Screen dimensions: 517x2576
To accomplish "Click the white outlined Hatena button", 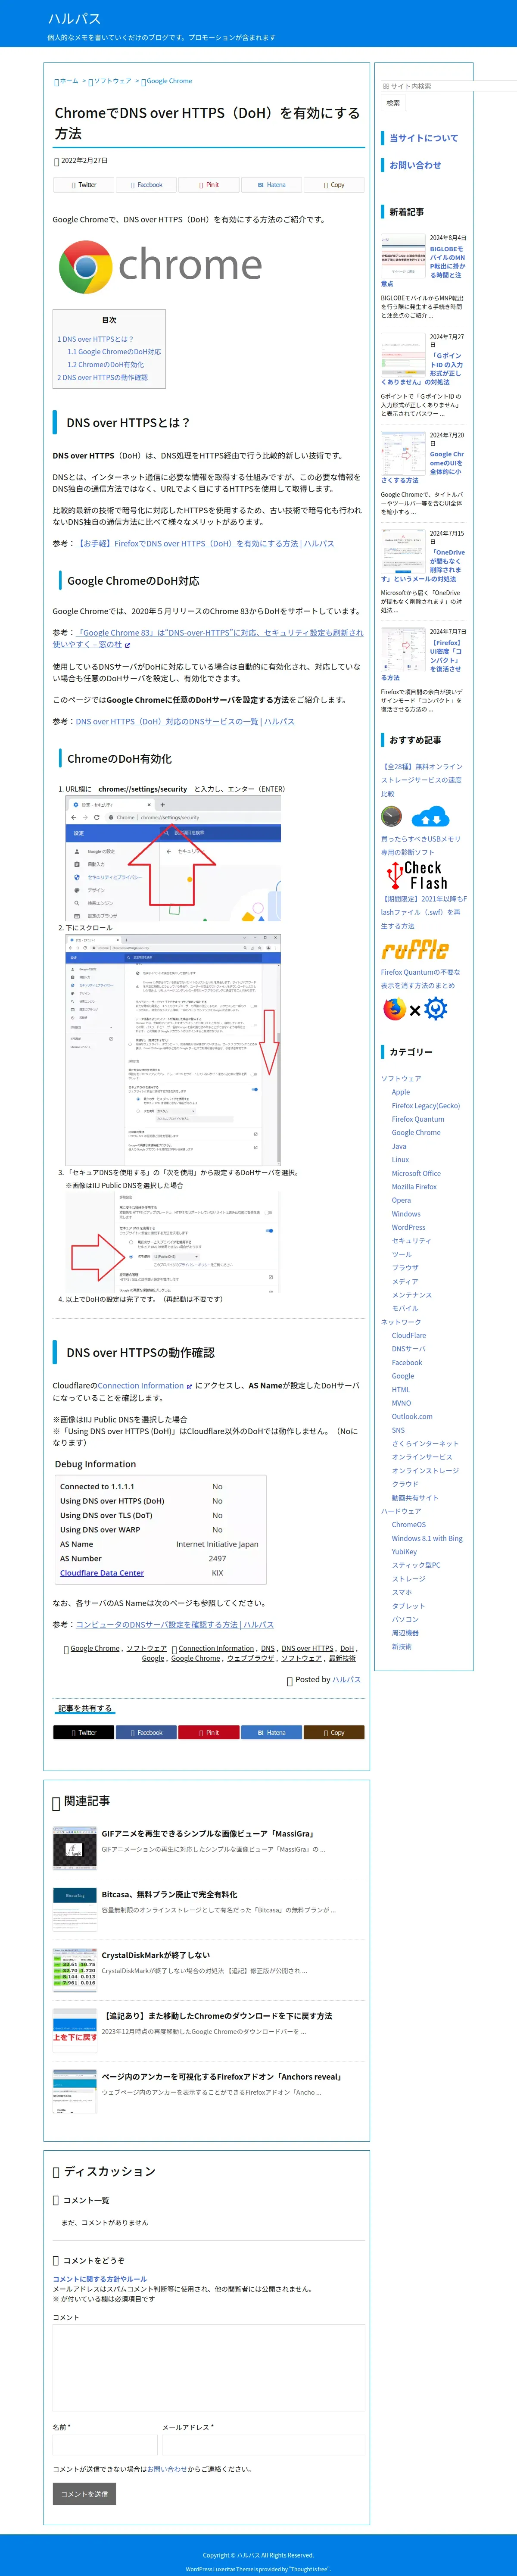I will point(271,185).
